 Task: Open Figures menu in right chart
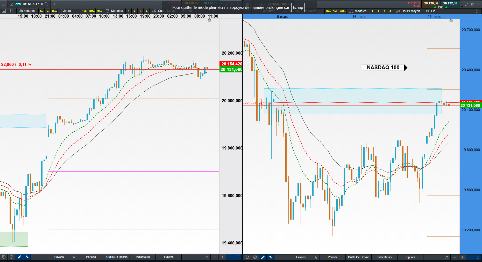pos(410,257)
